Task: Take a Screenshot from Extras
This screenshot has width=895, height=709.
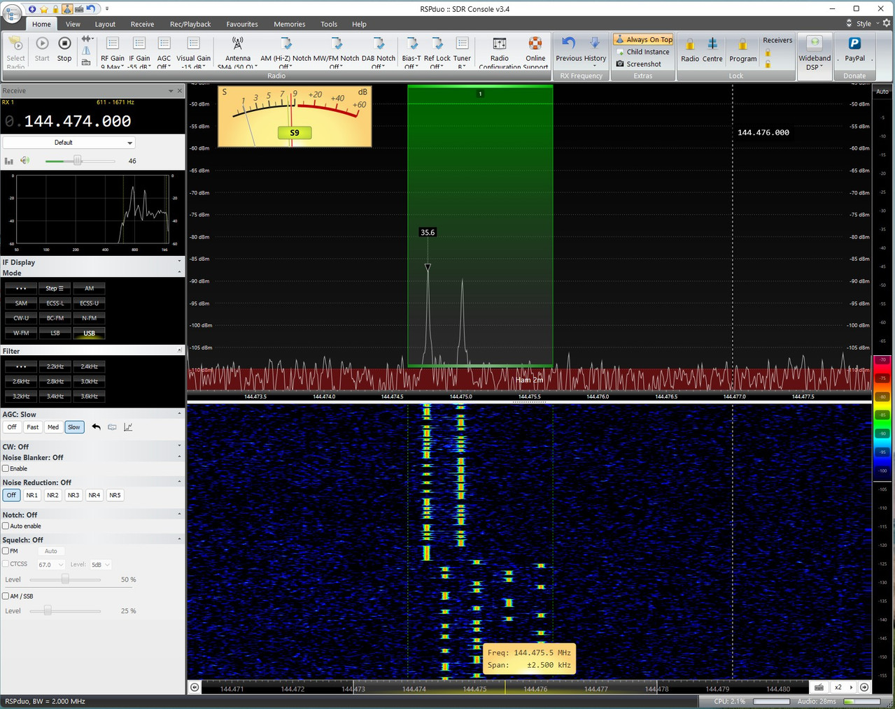Action: click(638, 64)
